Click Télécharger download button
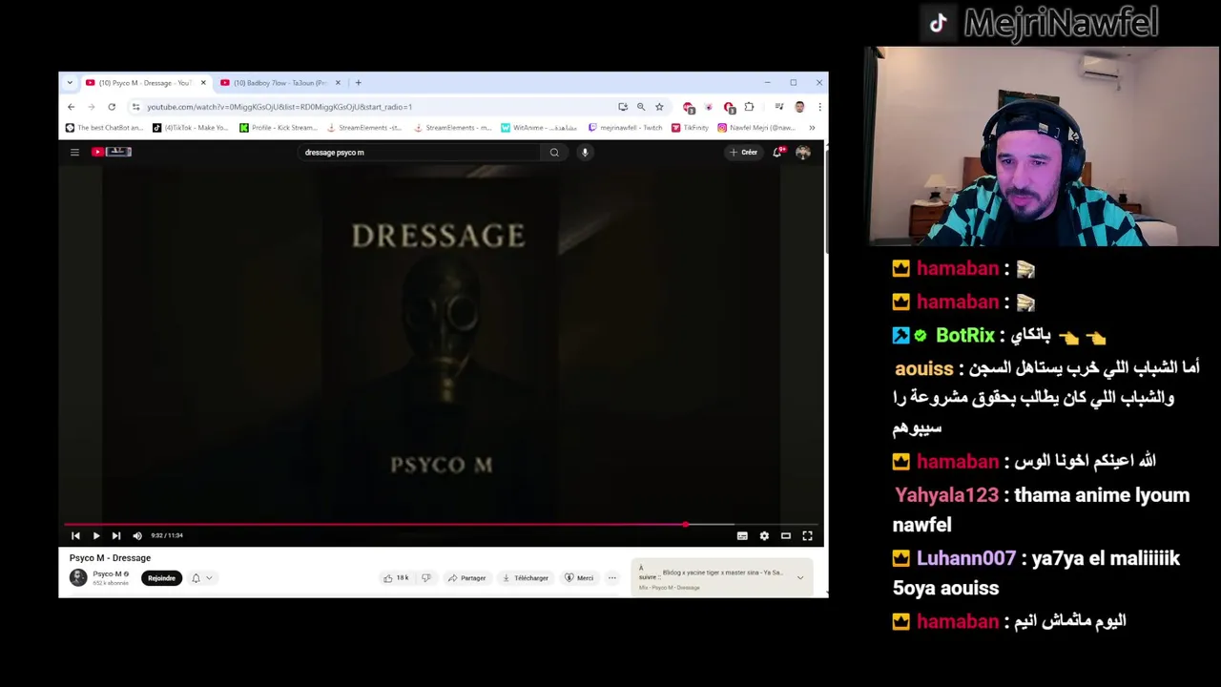This screenshot has height=687, width=1221. [526, 578]
